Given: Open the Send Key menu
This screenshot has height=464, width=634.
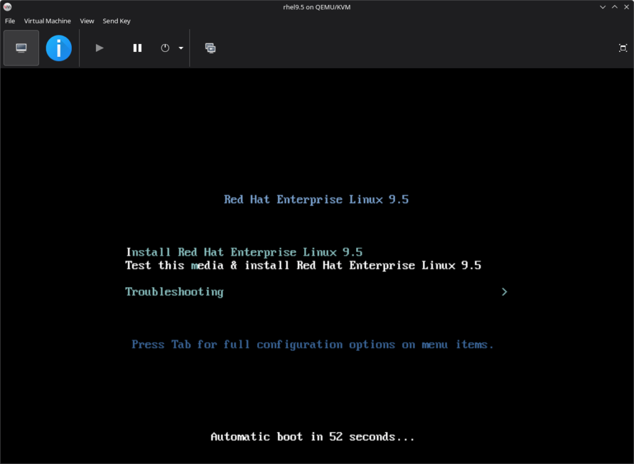Looking at the screenshot, I should pyautogui.click(x=116, y=21).
